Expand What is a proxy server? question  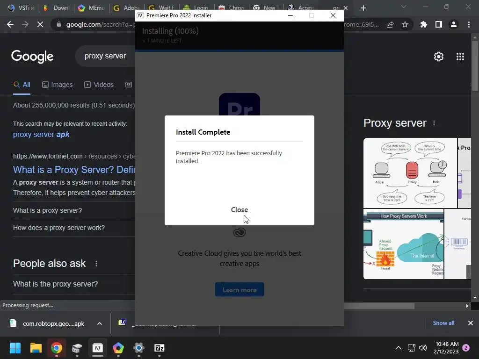[x=73, y=210]
